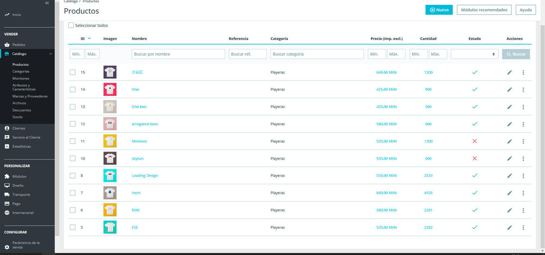Open more actions menu for One two
Viewport: 545px width, 255px height.
click(523, 107)
